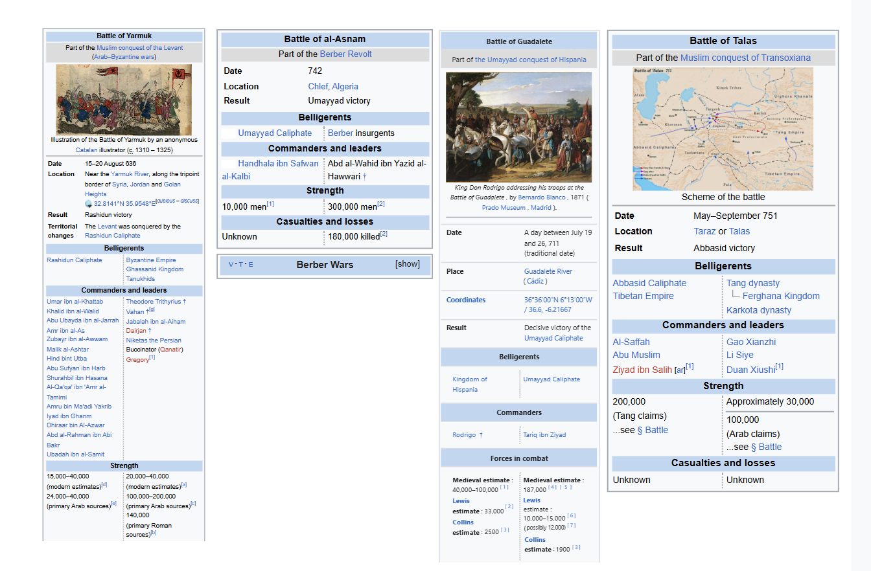Open the 'Zubayr ibn al-Awwam' link
Screen dimensions: 871x571
77,339
